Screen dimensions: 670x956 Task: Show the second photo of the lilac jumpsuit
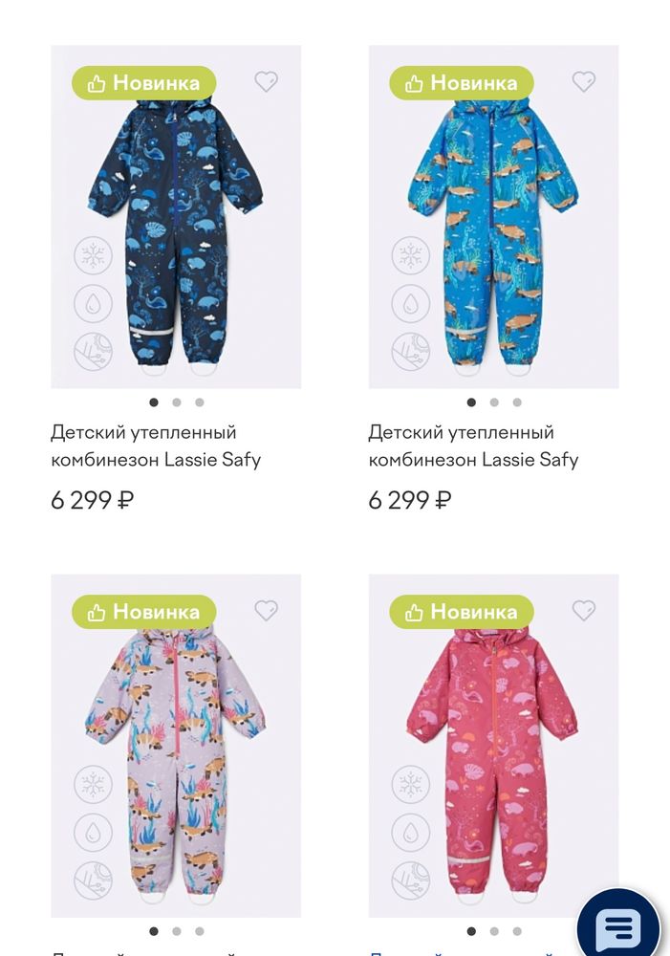tap(177, 931)
